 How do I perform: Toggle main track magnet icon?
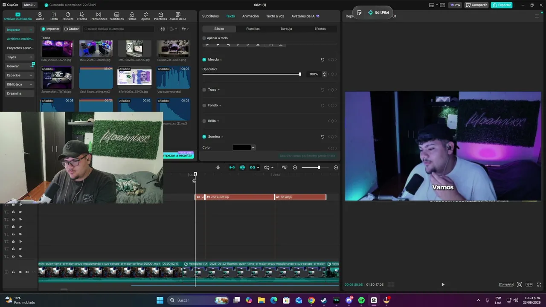(232, 168)
